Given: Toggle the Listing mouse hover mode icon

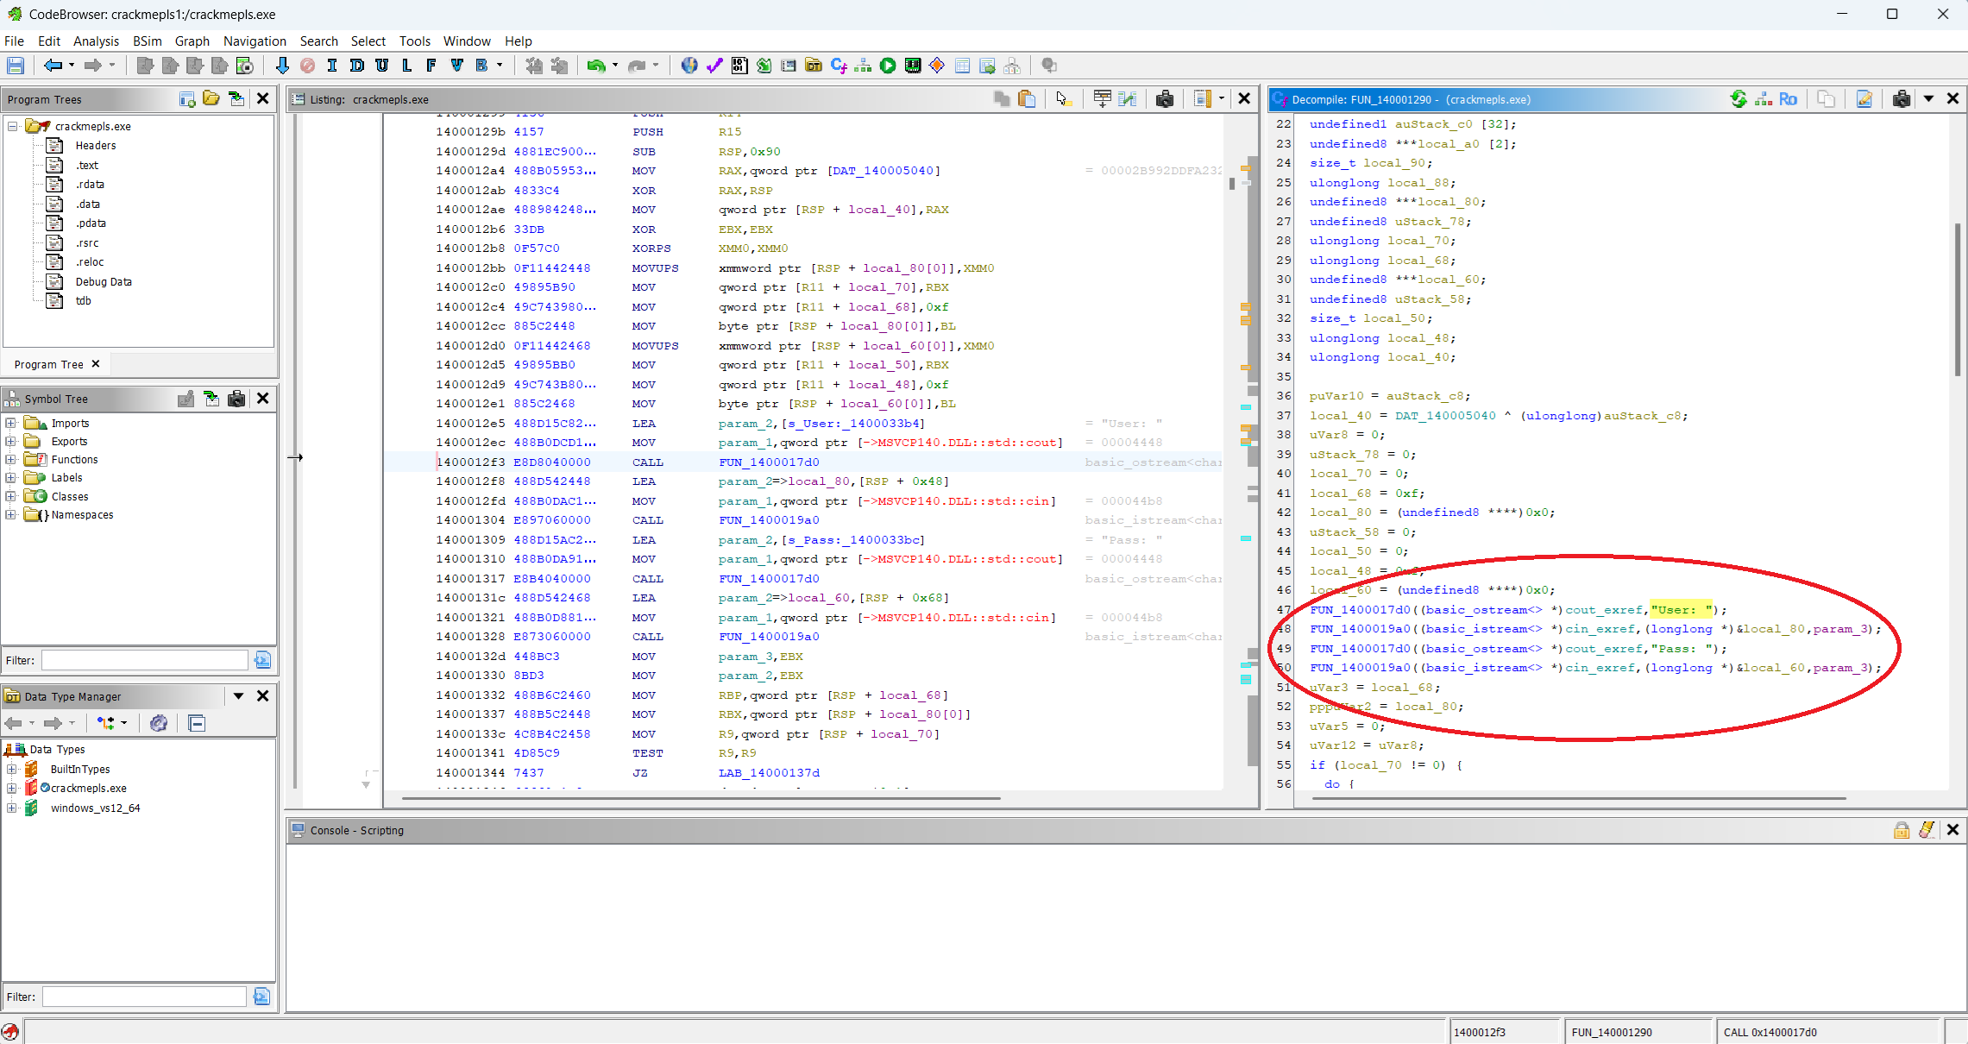Looking at the screenshot, I should pyautogui.click(x=1064, y=99).
